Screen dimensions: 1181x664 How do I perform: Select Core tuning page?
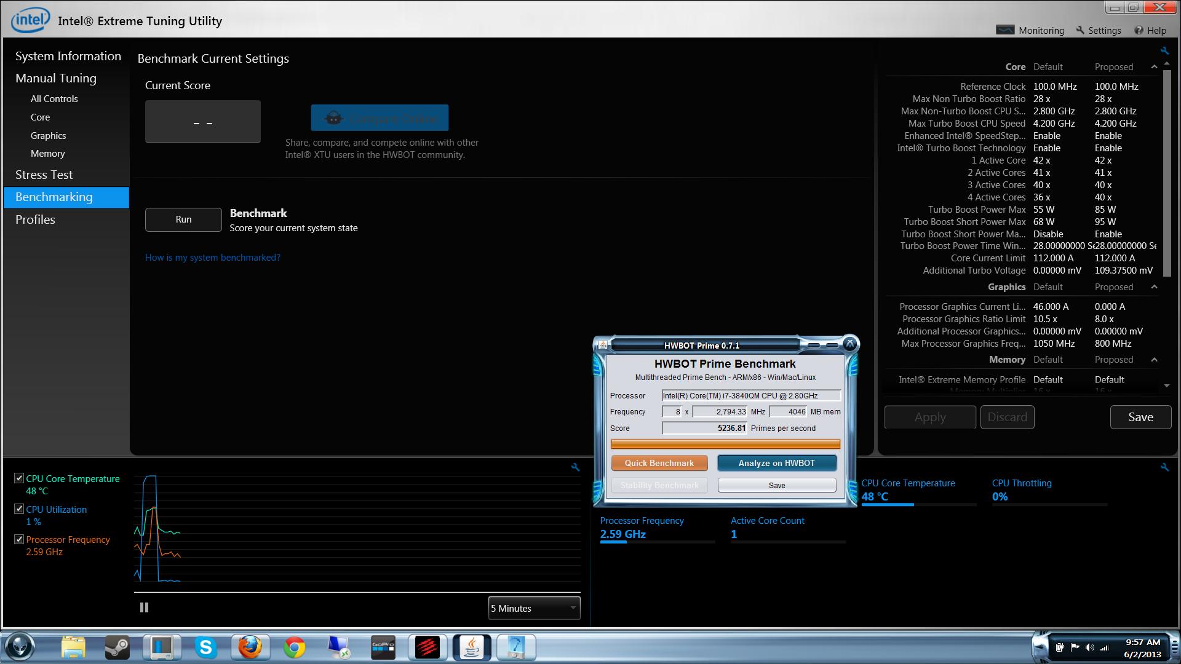tap(40, 117)
